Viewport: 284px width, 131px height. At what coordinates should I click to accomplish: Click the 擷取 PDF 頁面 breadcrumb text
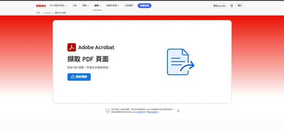(60, 13)
